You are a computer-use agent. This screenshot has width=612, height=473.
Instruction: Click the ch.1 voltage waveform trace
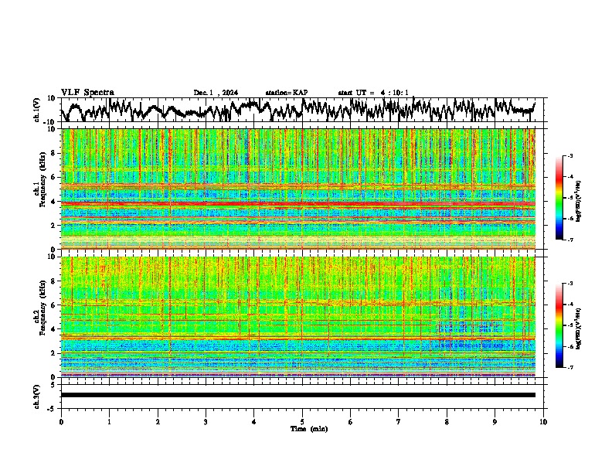click(298, 110)
